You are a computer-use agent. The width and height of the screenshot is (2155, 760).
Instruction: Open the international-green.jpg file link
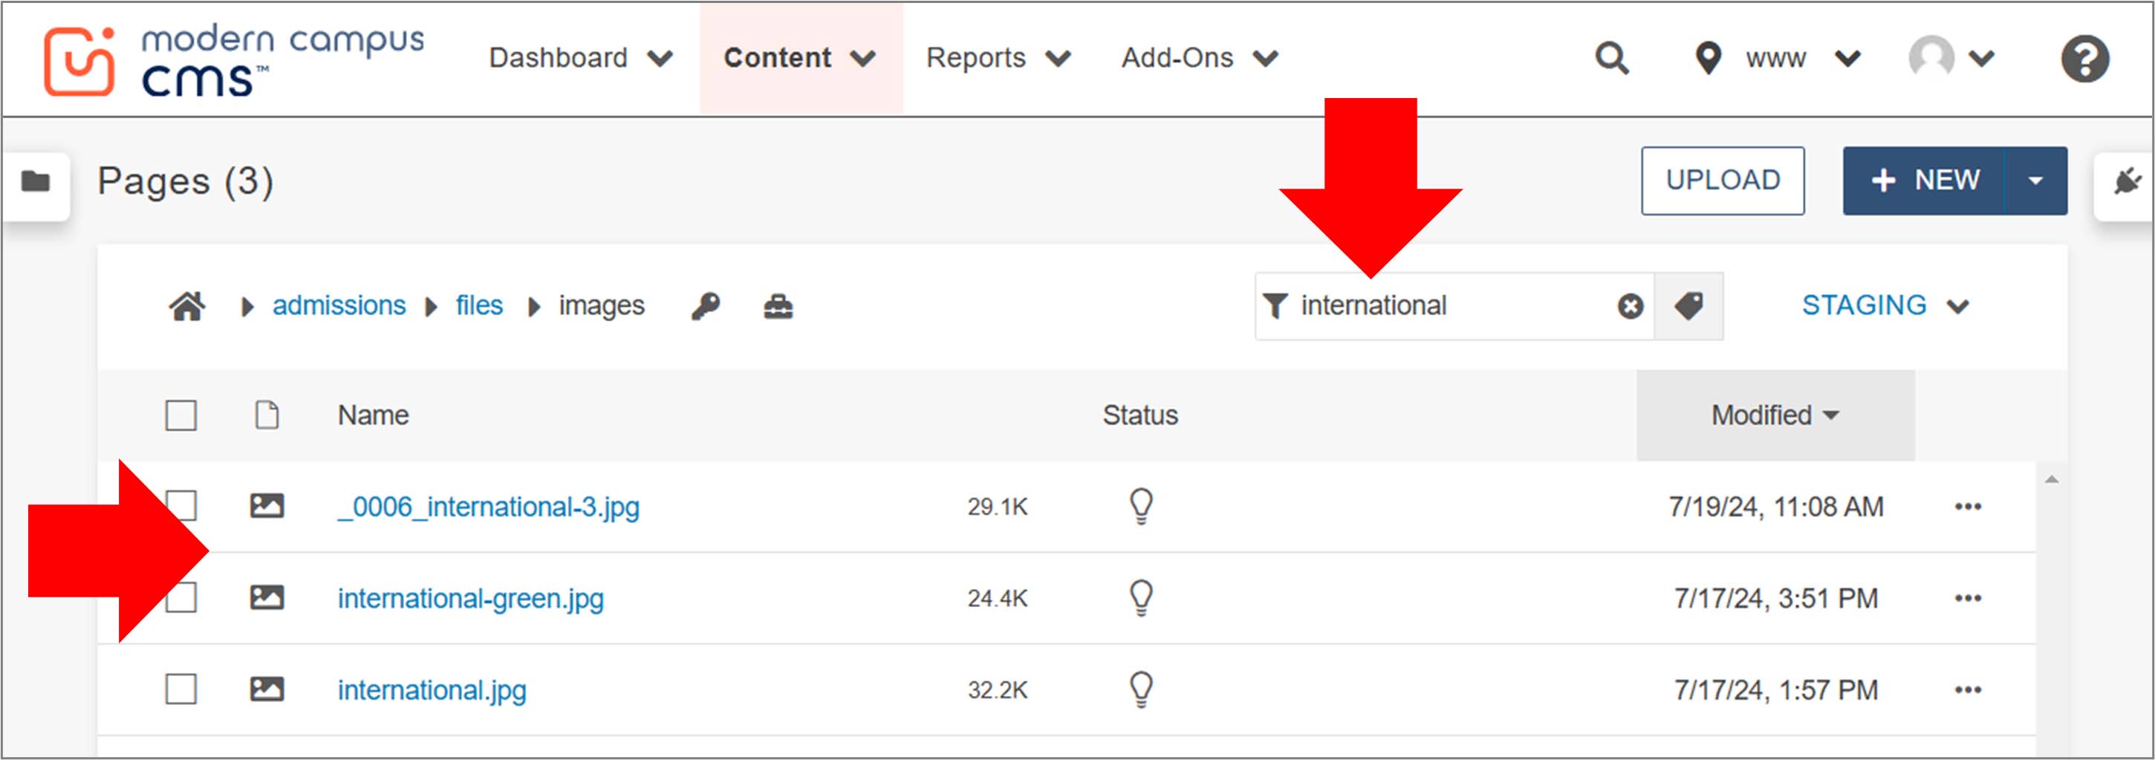pos(470,599)
